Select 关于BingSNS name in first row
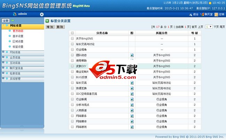 (x=84, y=39)
